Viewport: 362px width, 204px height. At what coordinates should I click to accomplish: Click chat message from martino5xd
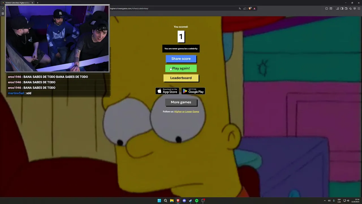(x=20, y=93)
